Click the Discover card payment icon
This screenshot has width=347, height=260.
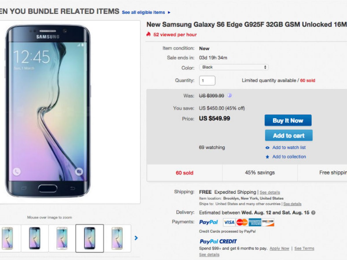(268, 222)
